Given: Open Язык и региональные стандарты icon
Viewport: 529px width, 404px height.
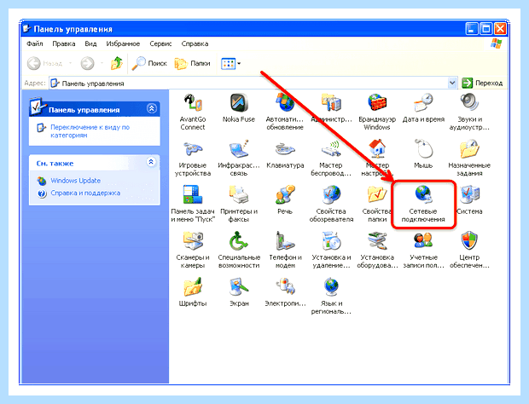Looking at the screenshot, I should point(331,297).
